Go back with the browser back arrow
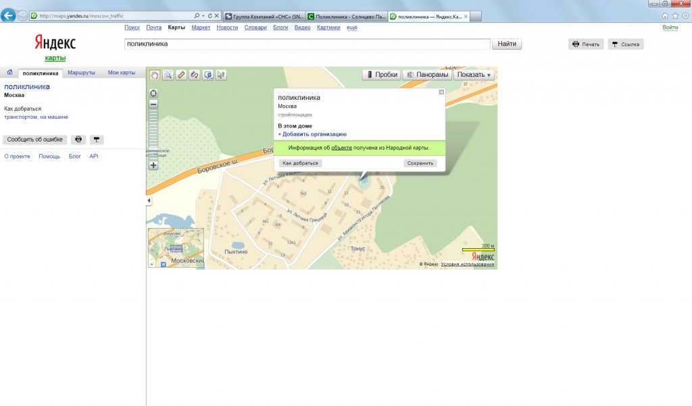Image resolution: width=692 pixels, height=406 pixels. tap(8, 16)
